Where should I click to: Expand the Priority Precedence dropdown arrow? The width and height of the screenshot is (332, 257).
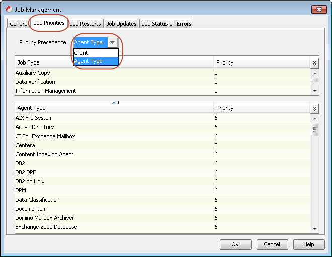click(113, 43)
